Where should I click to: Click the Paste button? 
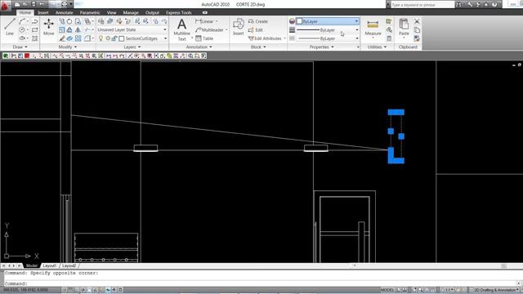coord(404,27)
